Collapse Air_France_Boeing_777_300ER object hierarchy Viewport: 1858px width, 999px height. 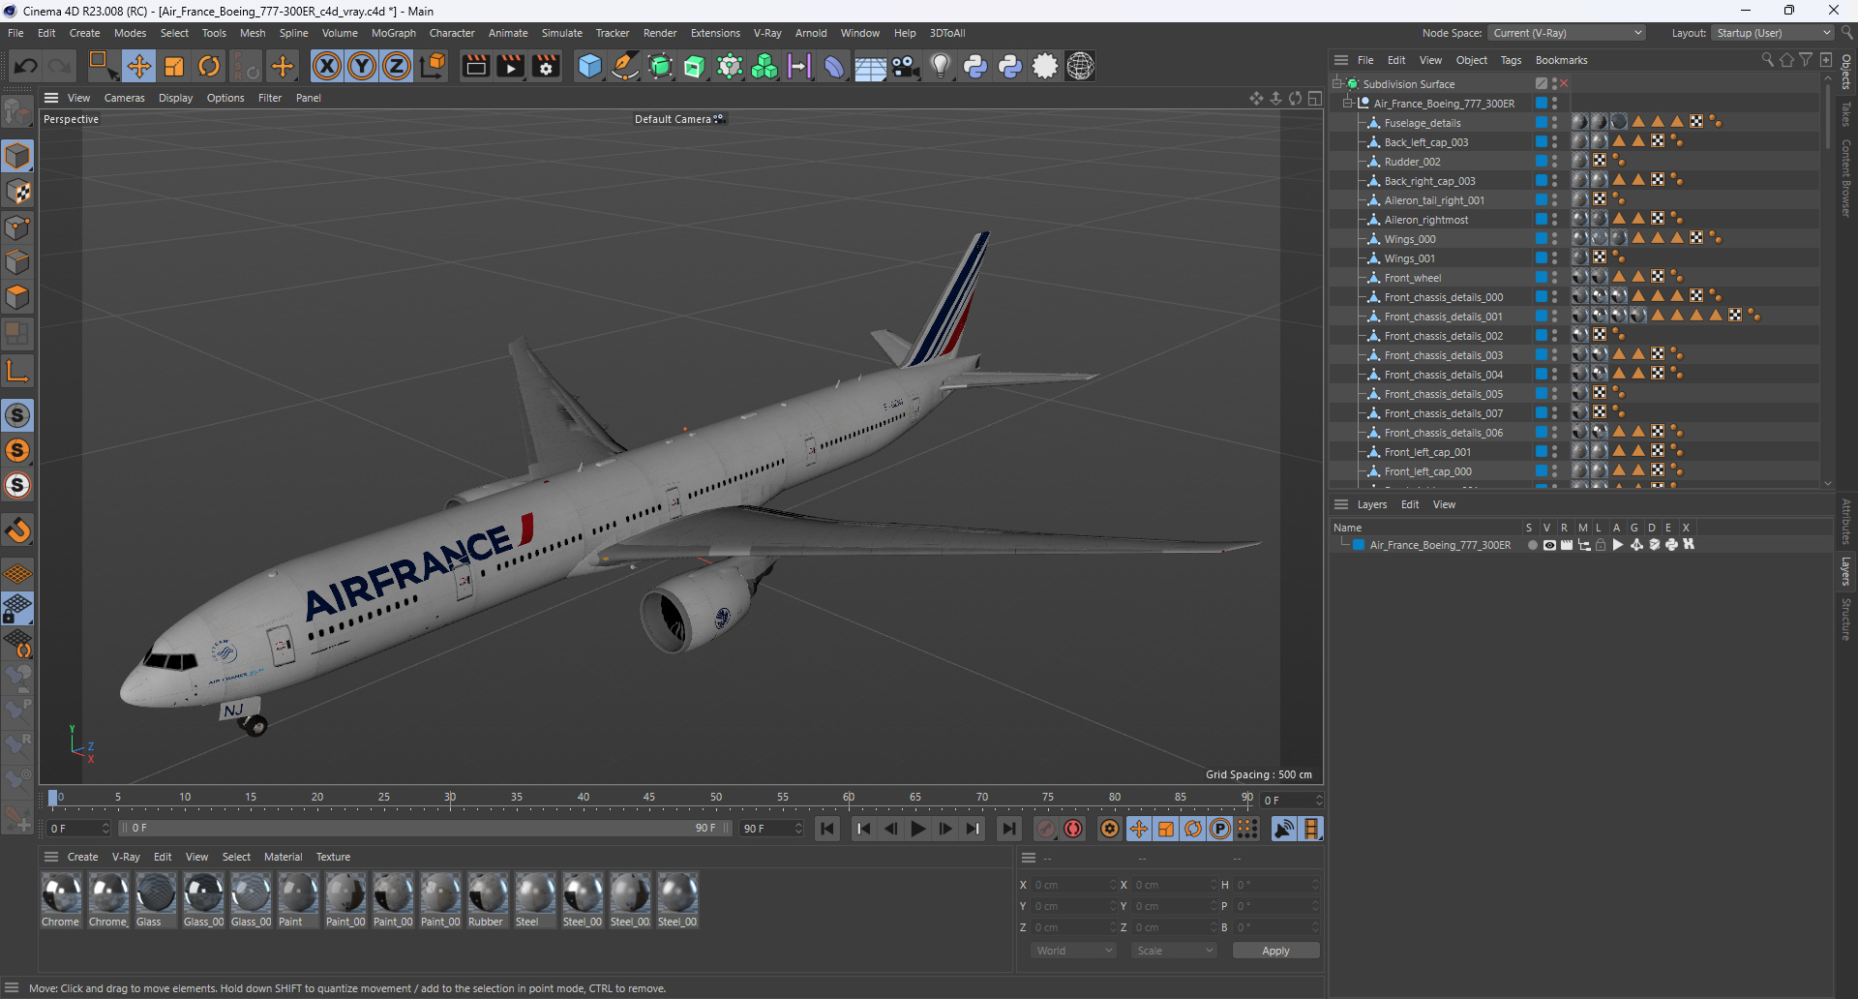point(1347,104)
